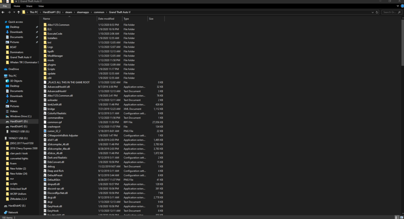
Task: Open Videos under This PC
Action: click(14, 111)
